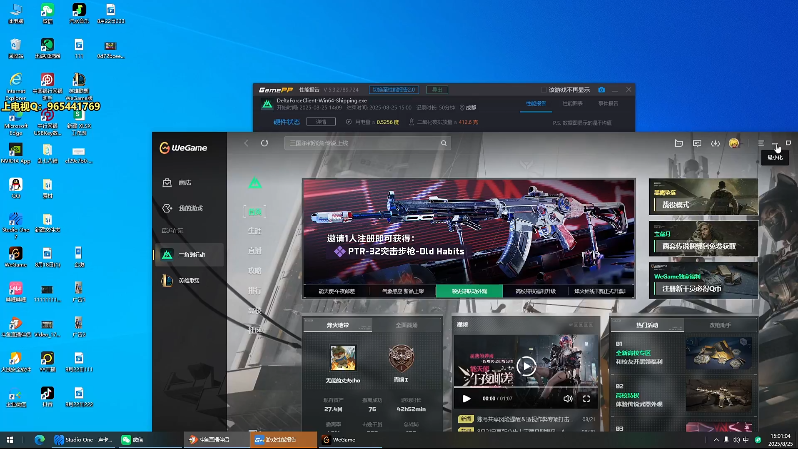
Task: Switch to 烽火地带 stats tab
Action: (338, 325)
